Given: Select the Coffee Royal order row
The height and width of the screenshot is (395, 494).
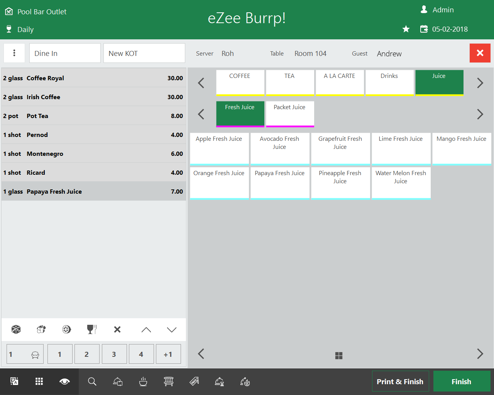Looking at the screenshot, I should pos(93,78).
